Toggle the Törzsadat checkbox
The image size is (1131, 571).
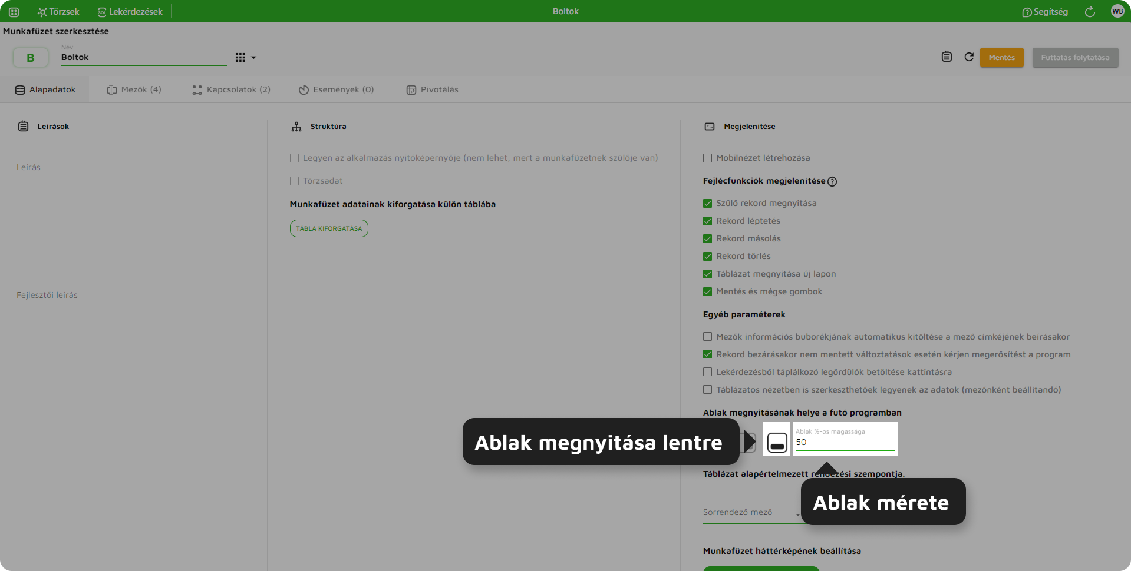(x=294, y=181)
